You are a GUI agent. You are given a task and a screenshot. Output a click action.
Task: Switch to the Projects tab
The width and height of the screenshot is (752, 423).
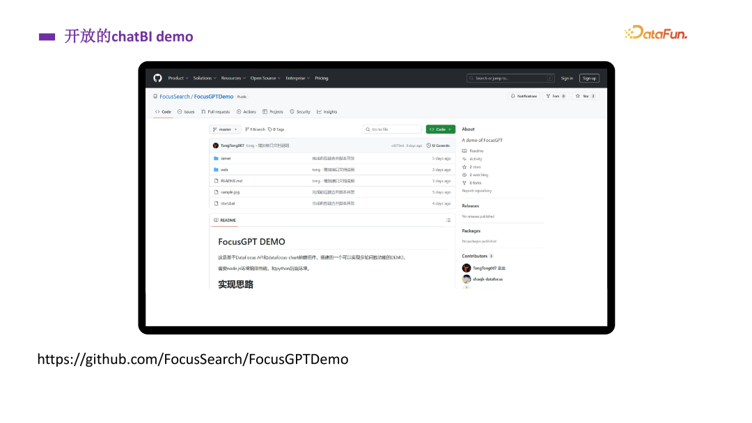point(273,111)
